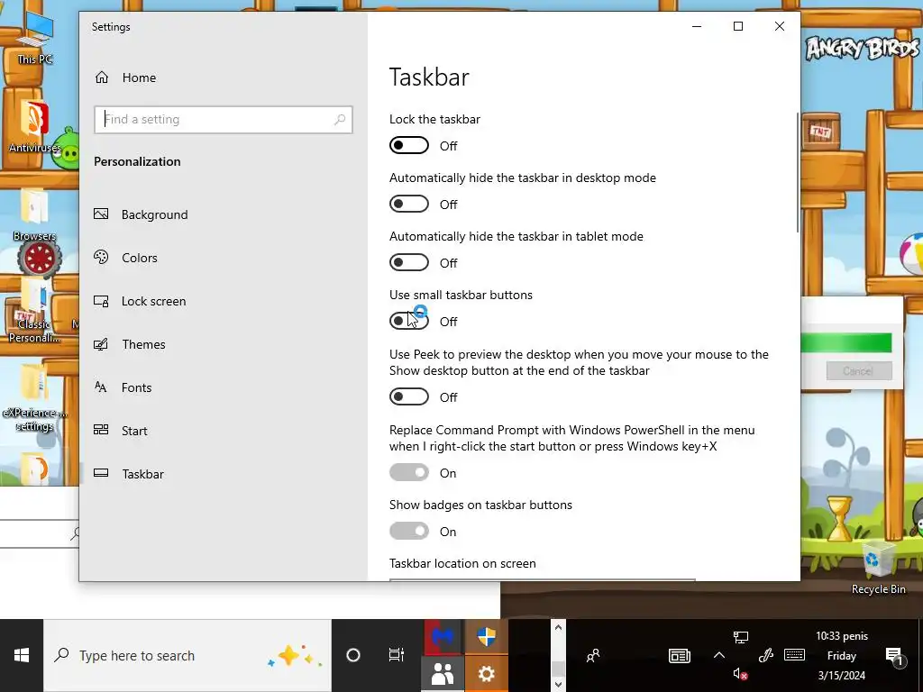Click the Settings gear taskbar icon

tap(486, 674)
